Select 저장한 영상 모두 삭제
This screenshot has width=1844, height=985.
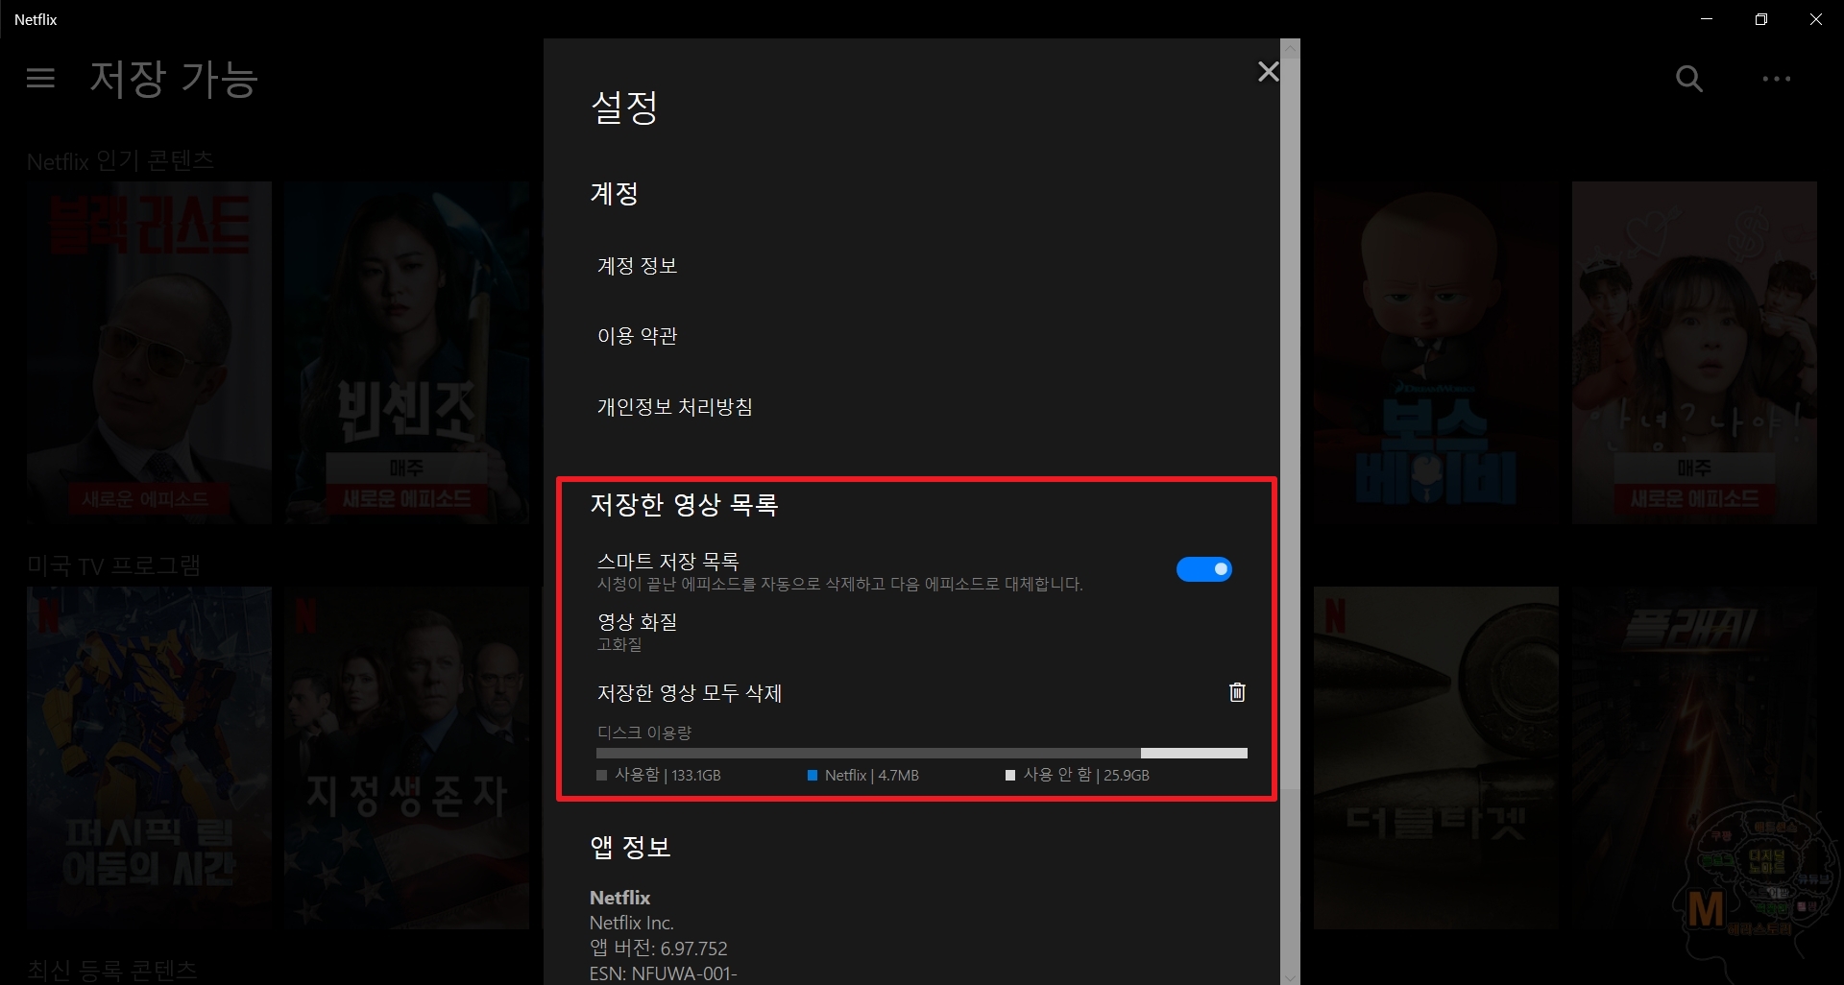click(689, 693)
